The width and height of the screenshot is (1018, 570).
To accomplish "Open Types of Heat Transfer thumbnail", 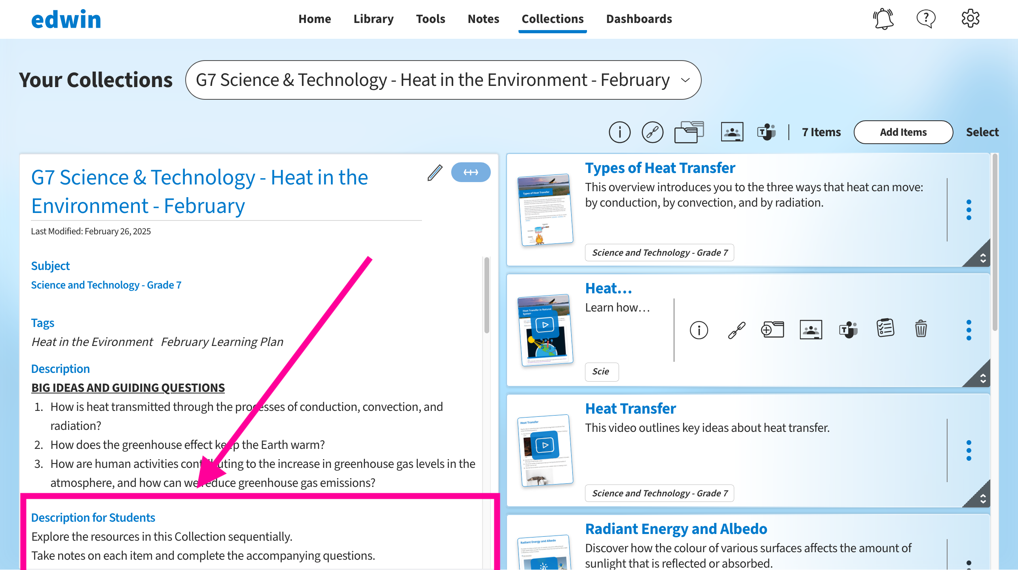I will coord(545,210).
